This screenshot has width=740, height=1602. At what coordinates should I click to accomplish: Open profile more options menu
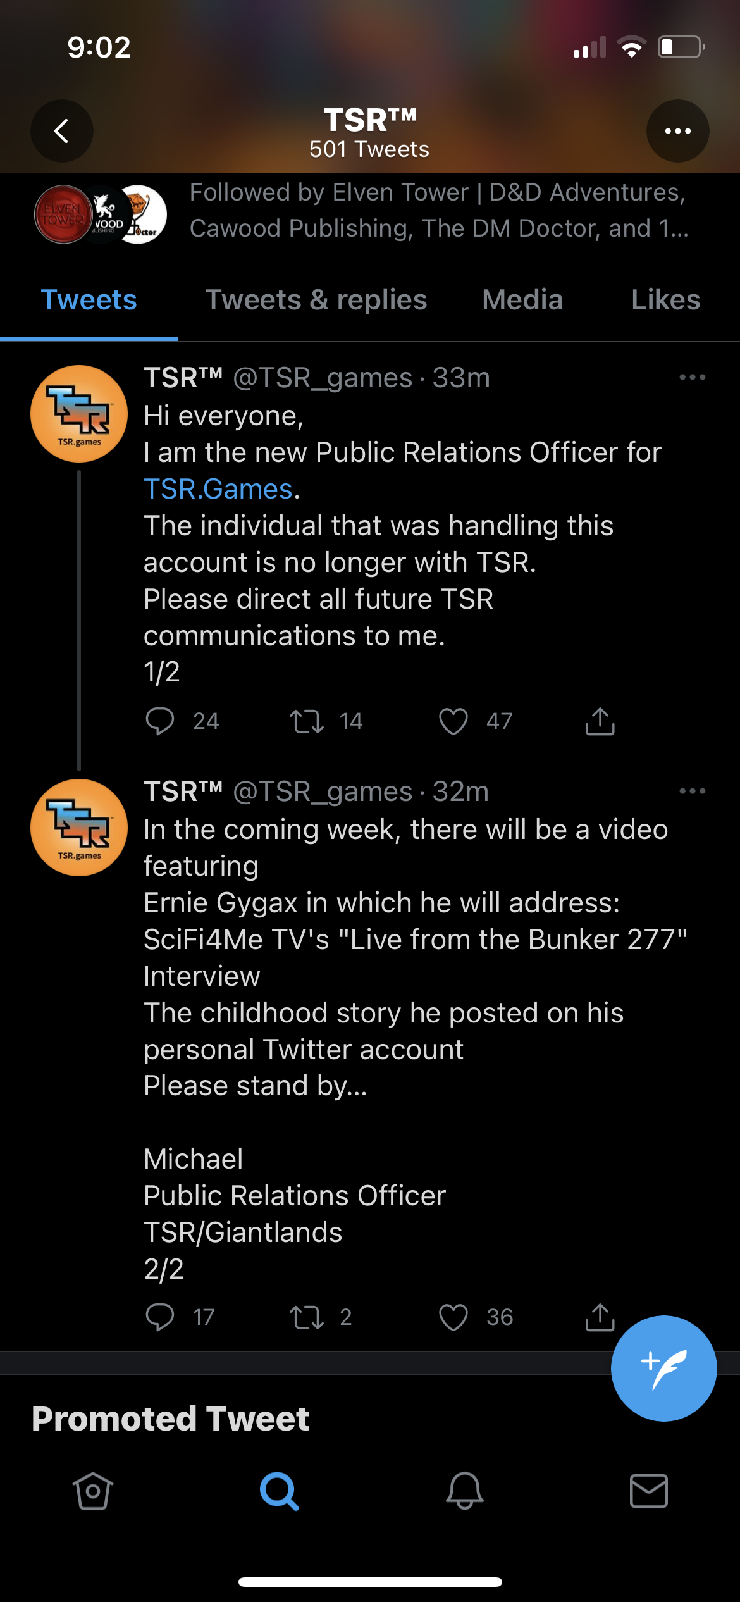click(677, 131)
